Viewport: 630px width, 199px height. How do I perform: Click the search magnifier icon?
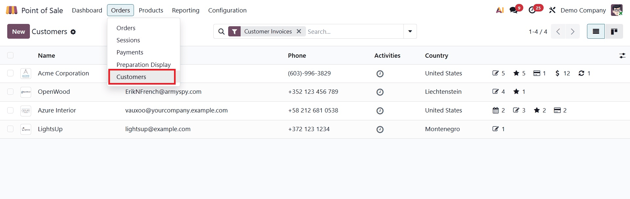pyautogui.click(x=222, y=31)
